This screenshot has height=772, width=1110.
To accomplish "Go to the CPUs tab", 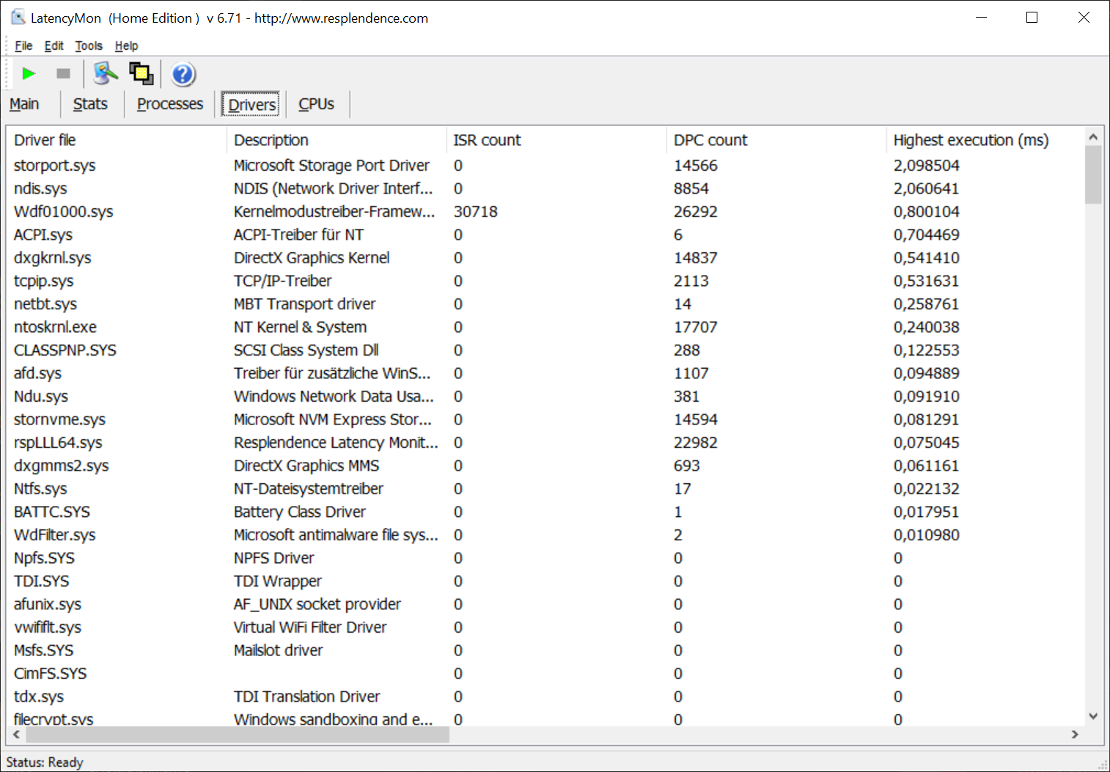I will (316, 104).
